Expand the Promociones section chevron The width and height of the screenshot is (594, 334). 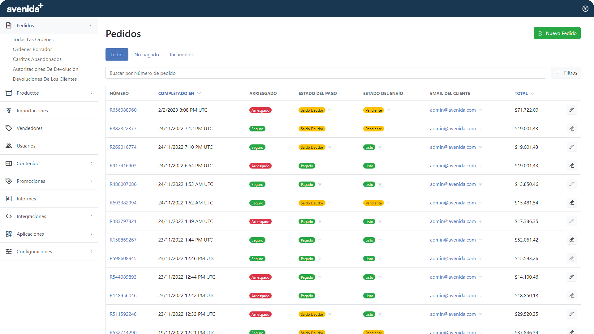pyautogui.click(x=91, y=181)
